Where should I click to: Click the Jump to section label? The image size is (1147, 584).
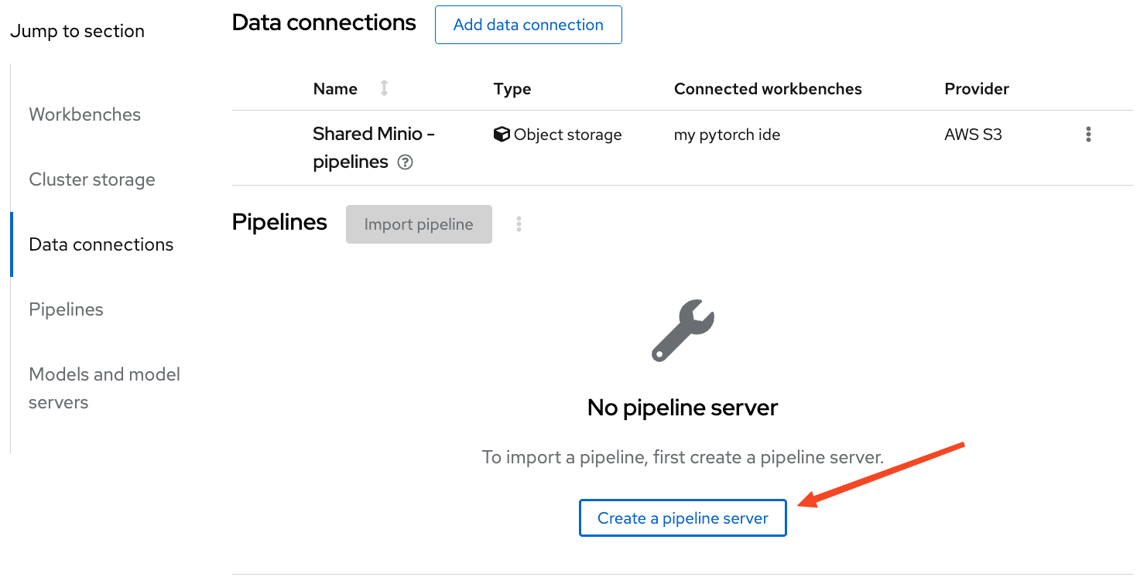(77, 31)
